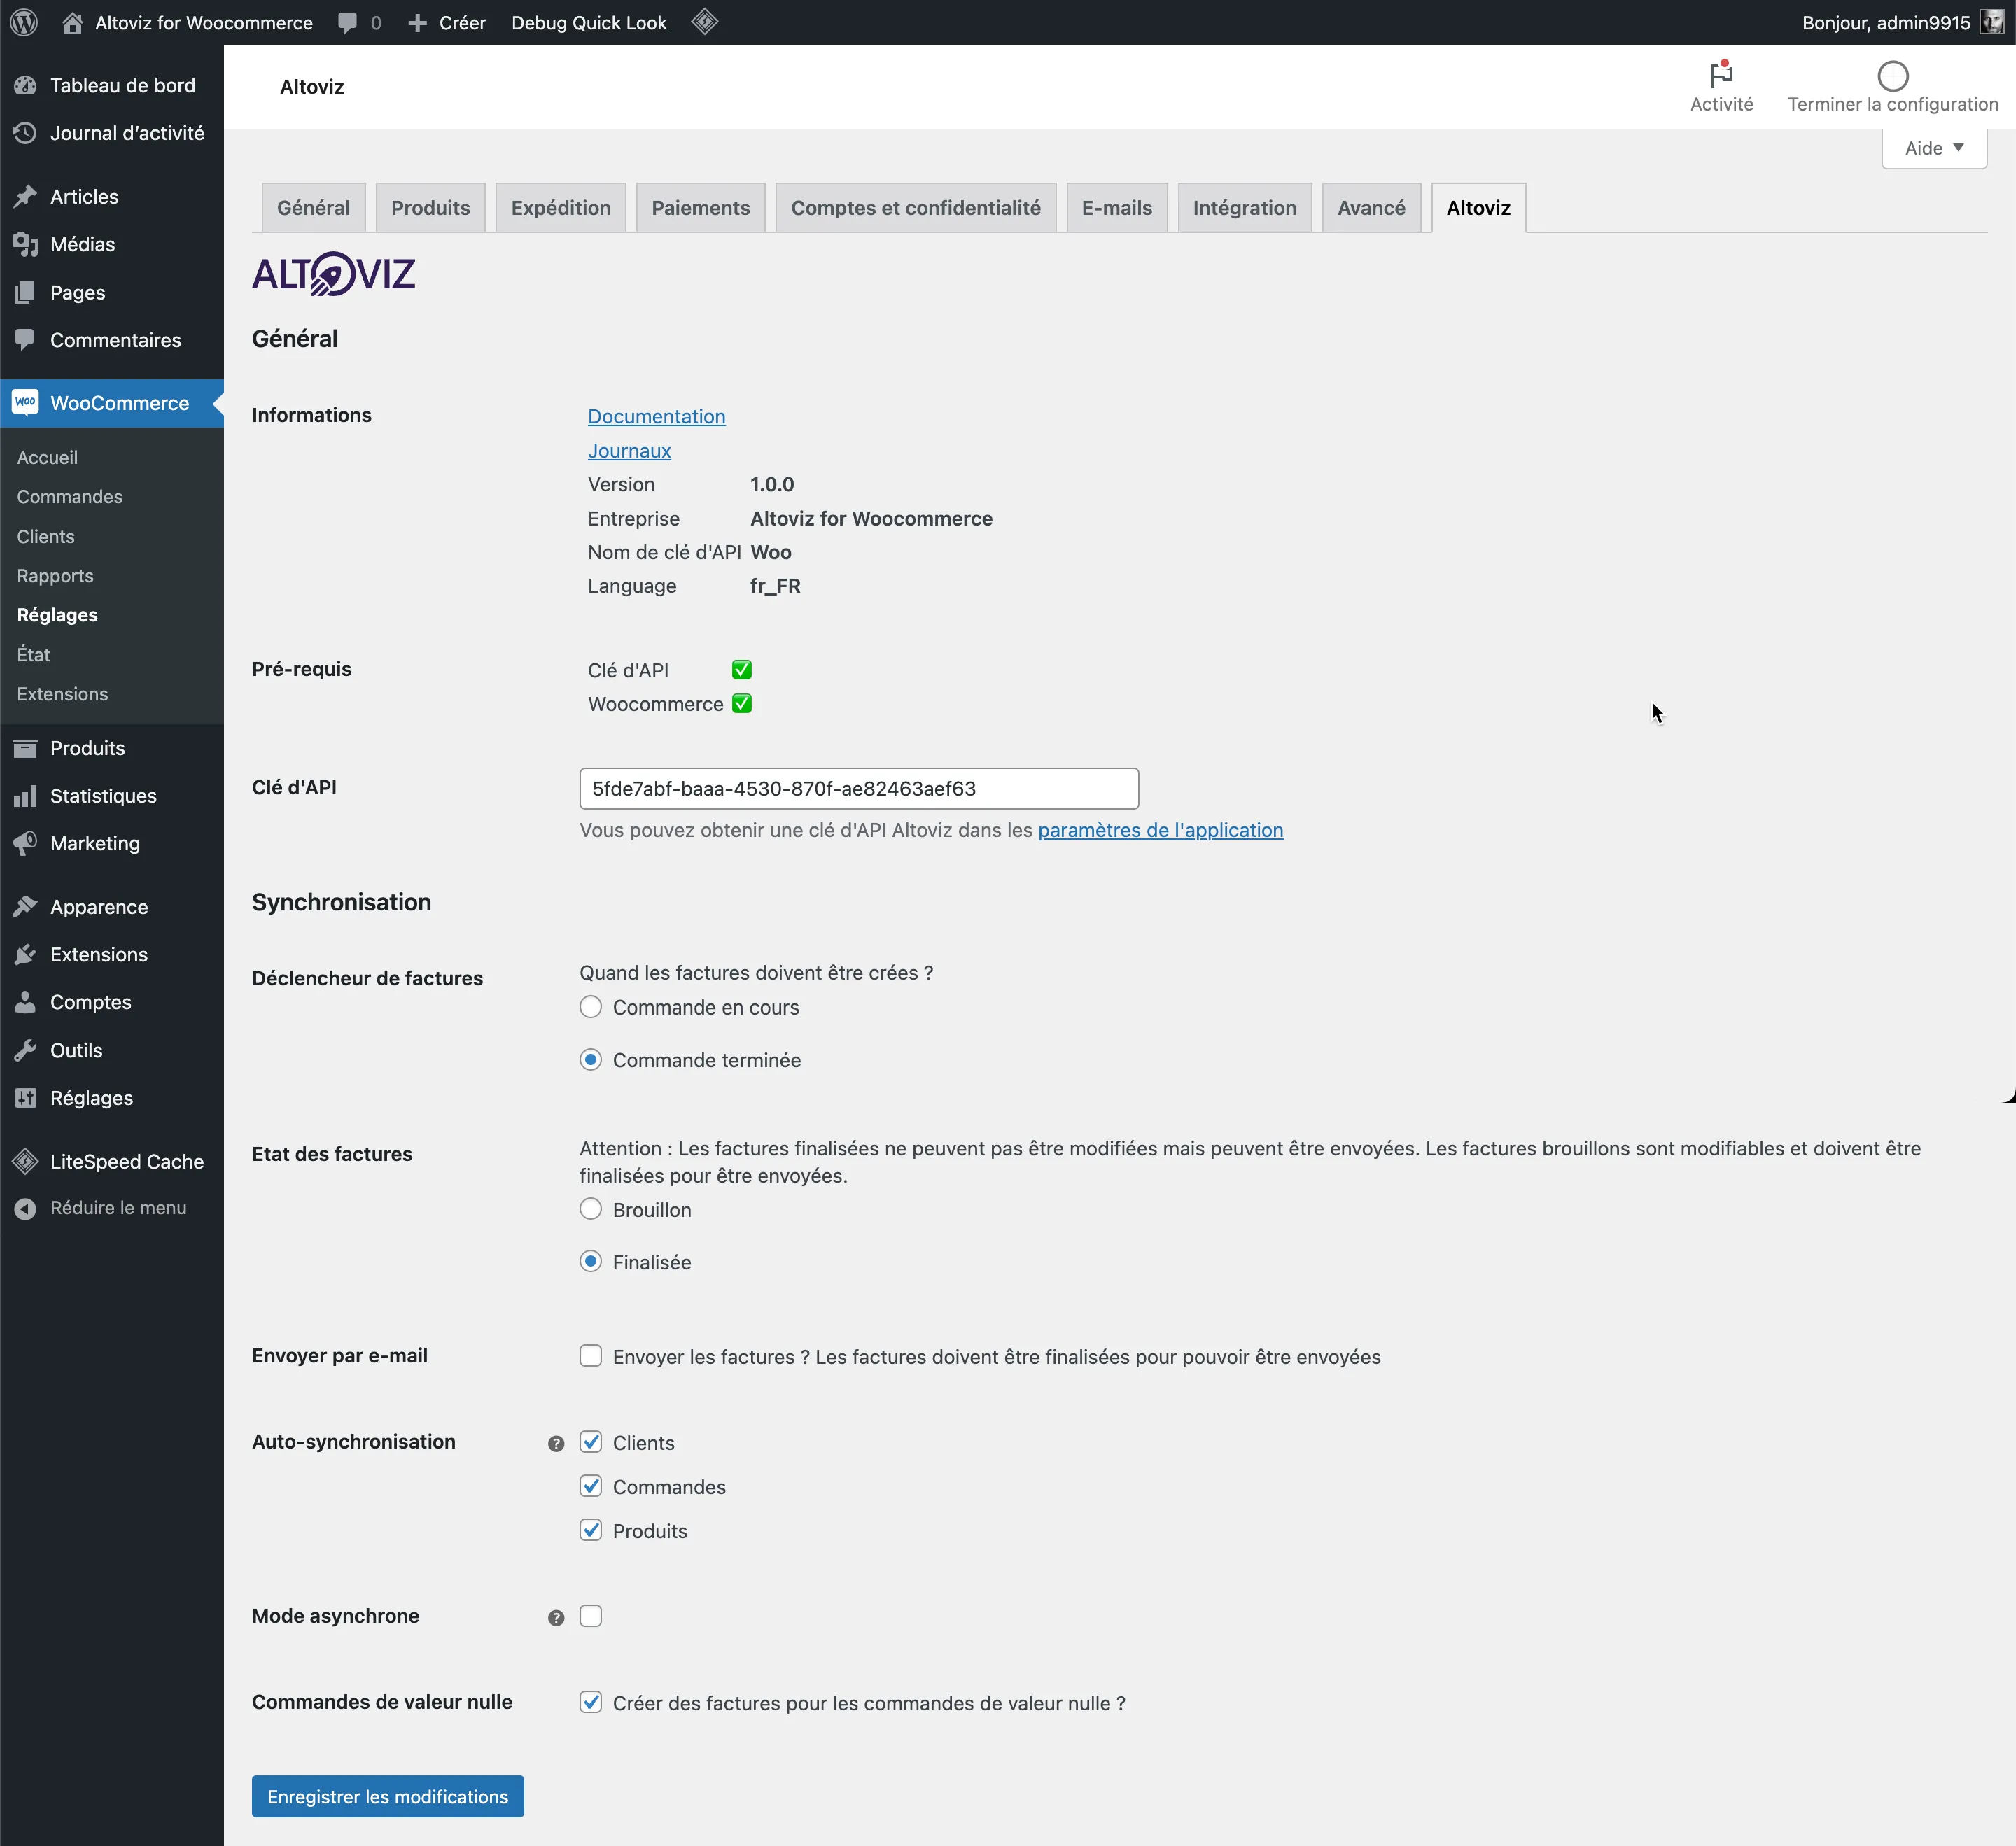
Task: Click the Articles pin icon
Action: (25, 196)
